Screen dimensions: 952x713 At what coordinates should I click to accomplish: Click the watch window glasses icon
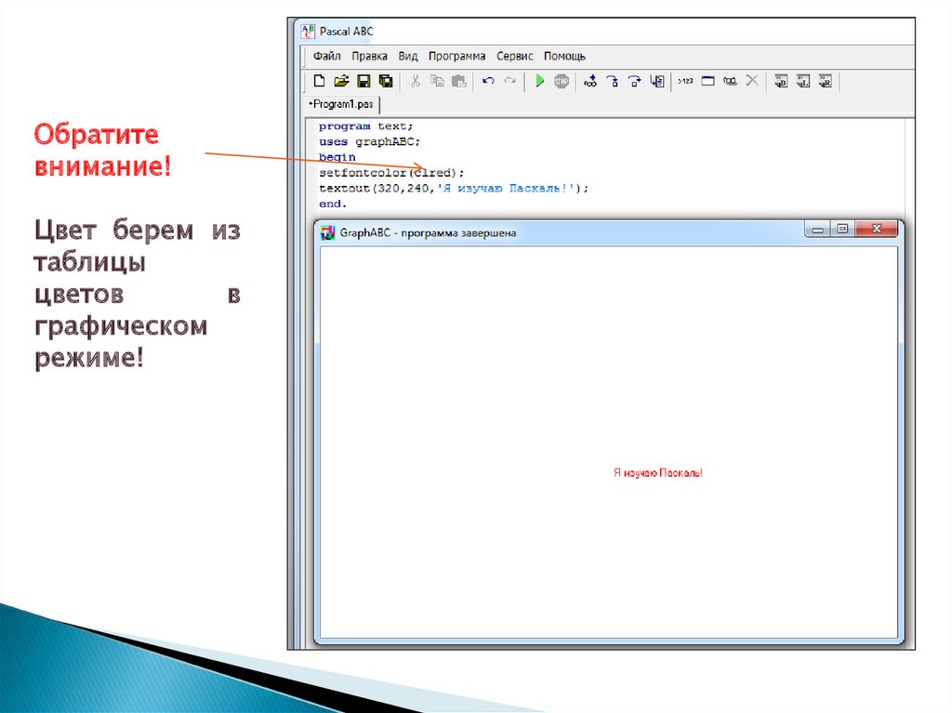[x=730, y=81]
